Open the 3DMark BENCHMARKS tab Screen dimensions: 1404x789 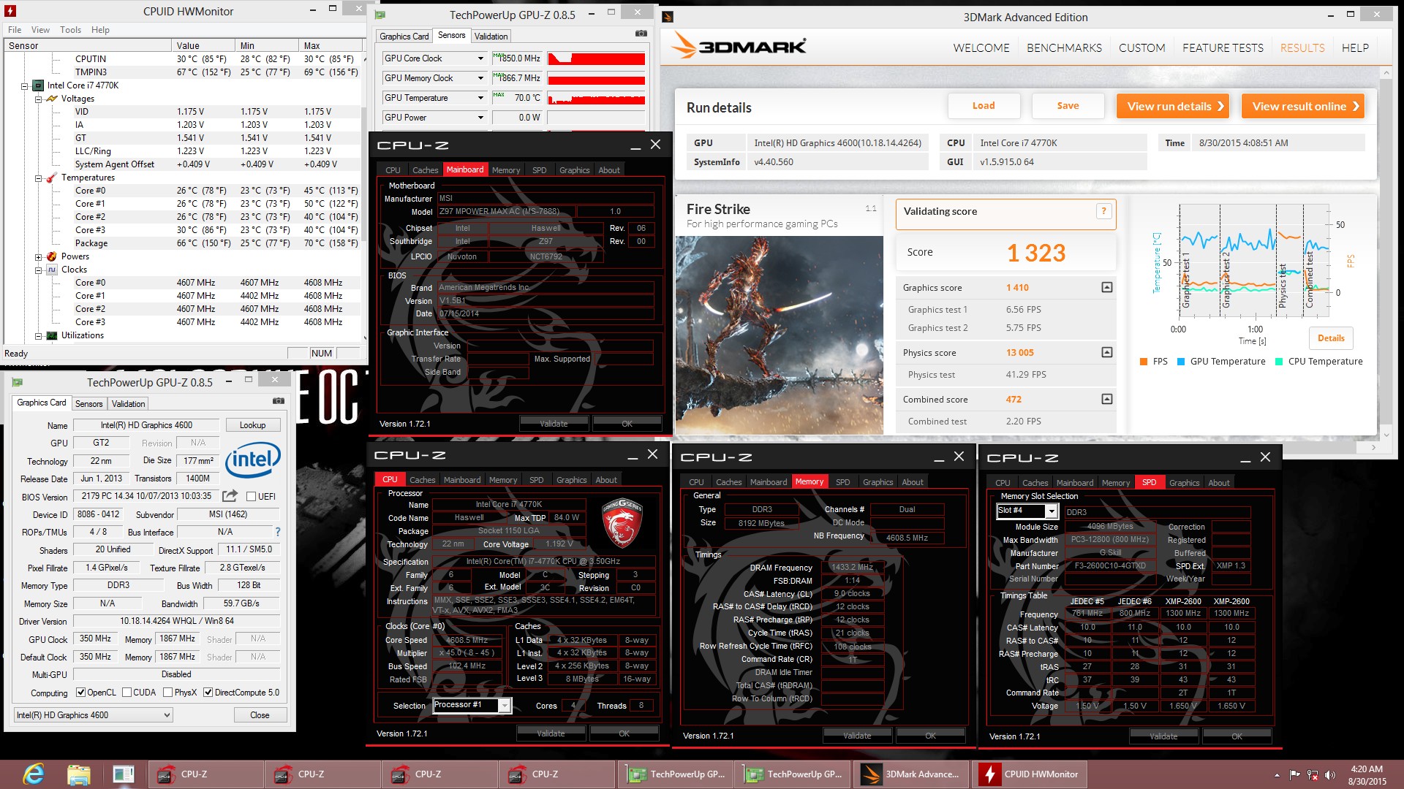(x=1064, y=47)
